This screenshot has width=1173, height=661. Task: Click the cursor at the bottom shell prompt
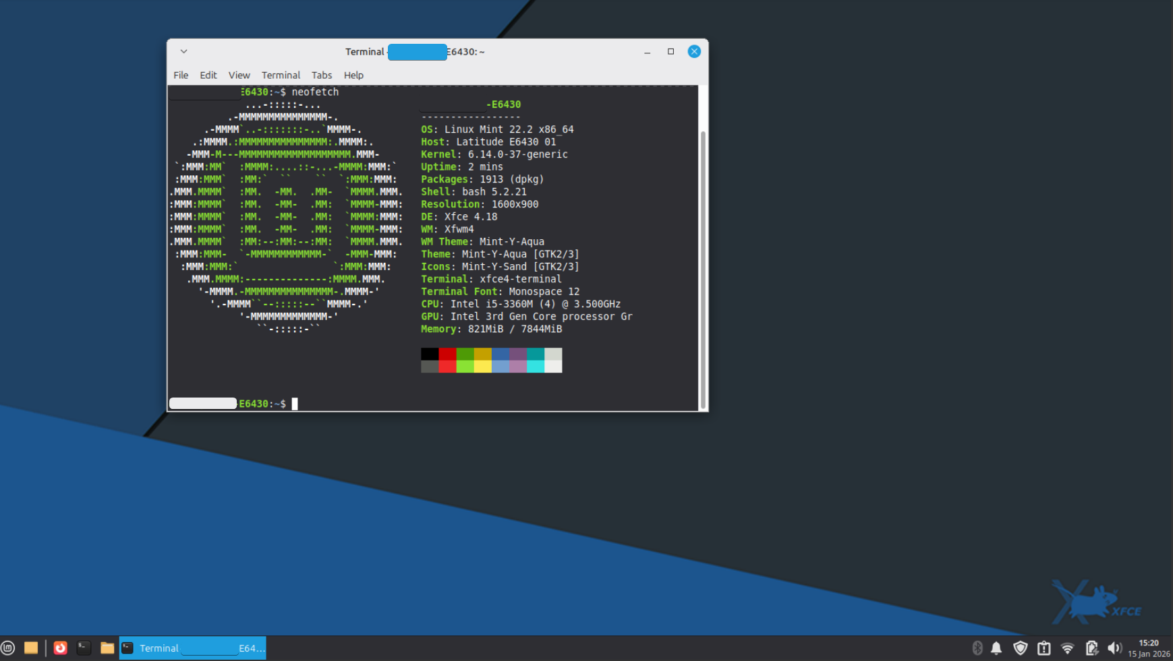coord(295,404)
